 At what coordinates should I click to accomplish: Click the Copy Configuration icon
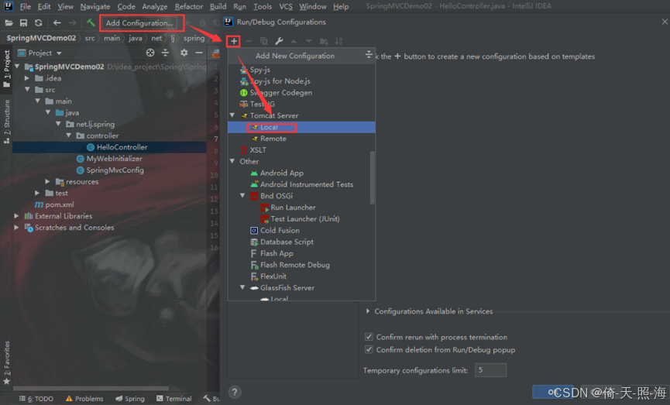coord(263,41)
